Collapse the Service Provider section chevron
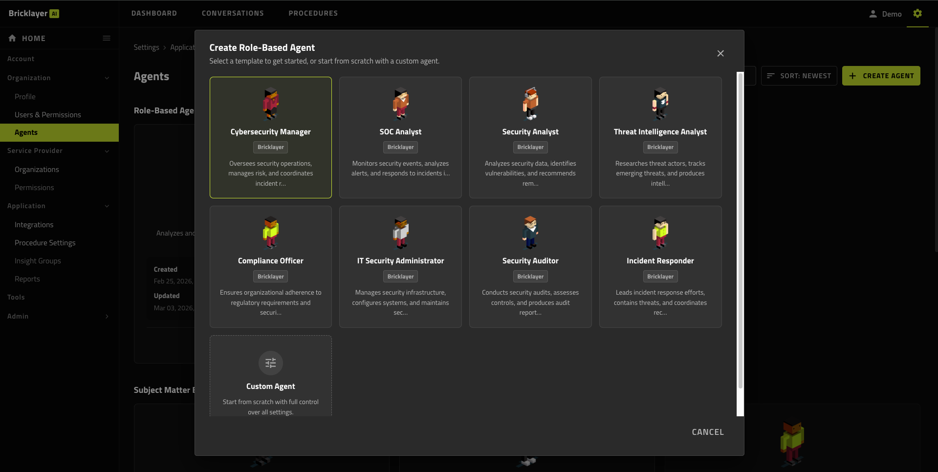 [107, 150]
